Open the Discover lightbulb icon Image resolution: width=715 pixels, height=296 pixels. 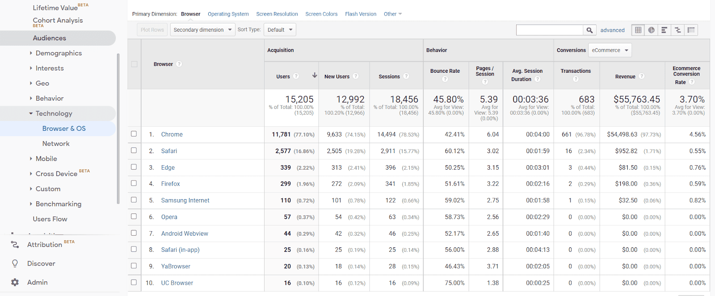(15, 263)
